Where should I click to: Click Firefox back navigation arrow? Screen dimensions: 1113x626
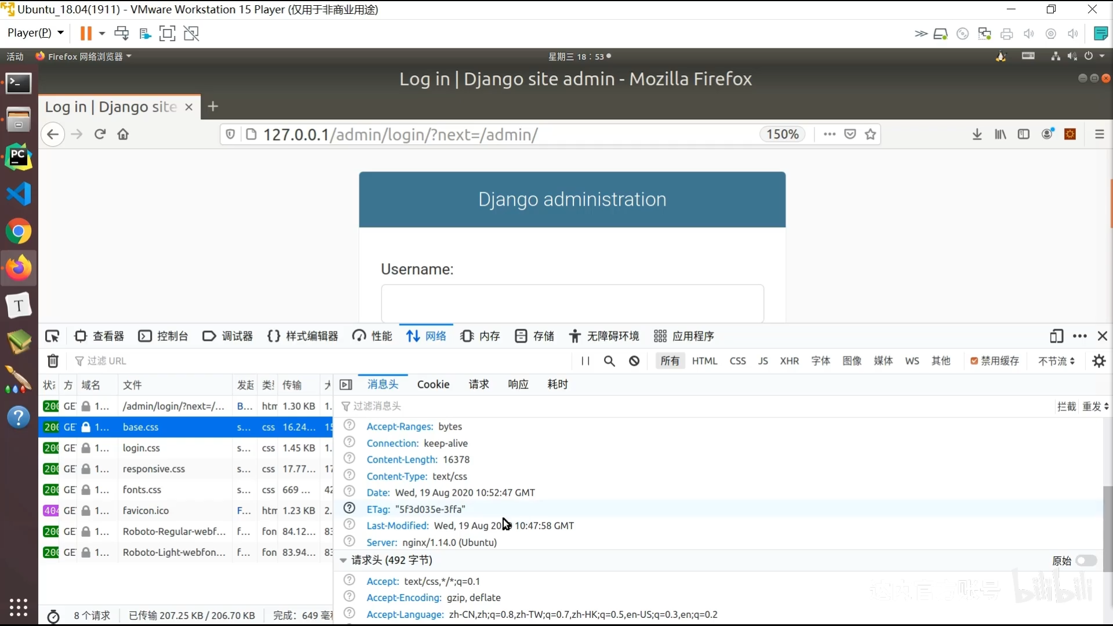click(x=53, y=134)
